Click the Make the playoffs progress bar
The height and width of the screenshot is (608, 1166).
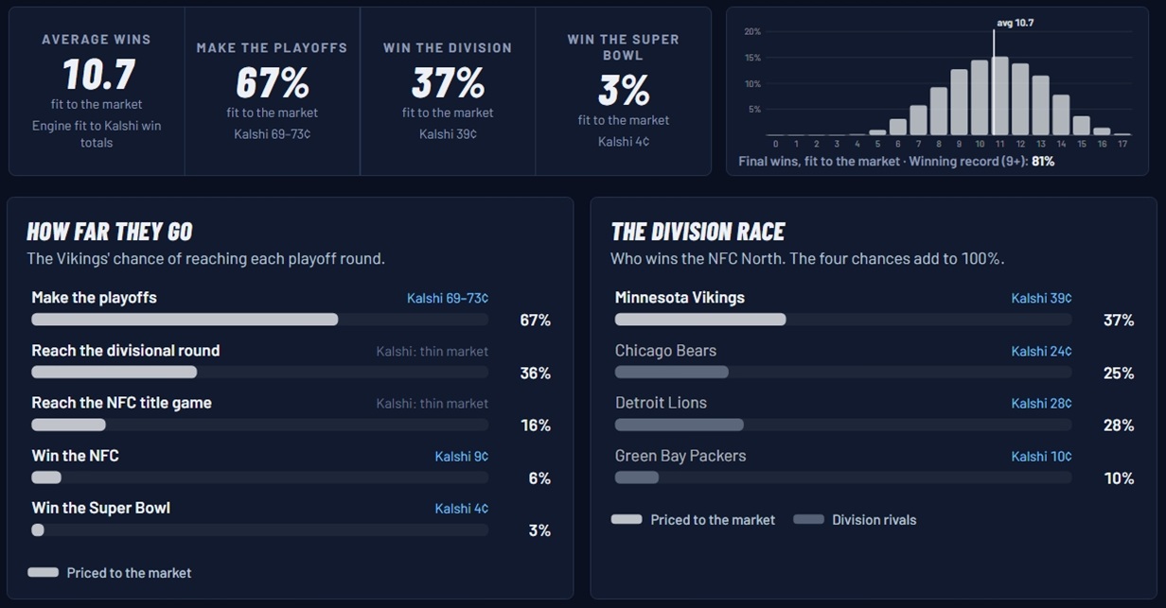[260, 320]
